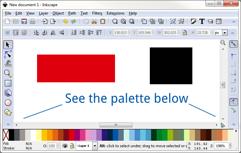
Task: Select the Selector arrow tool
Action: tap(8, 45)
